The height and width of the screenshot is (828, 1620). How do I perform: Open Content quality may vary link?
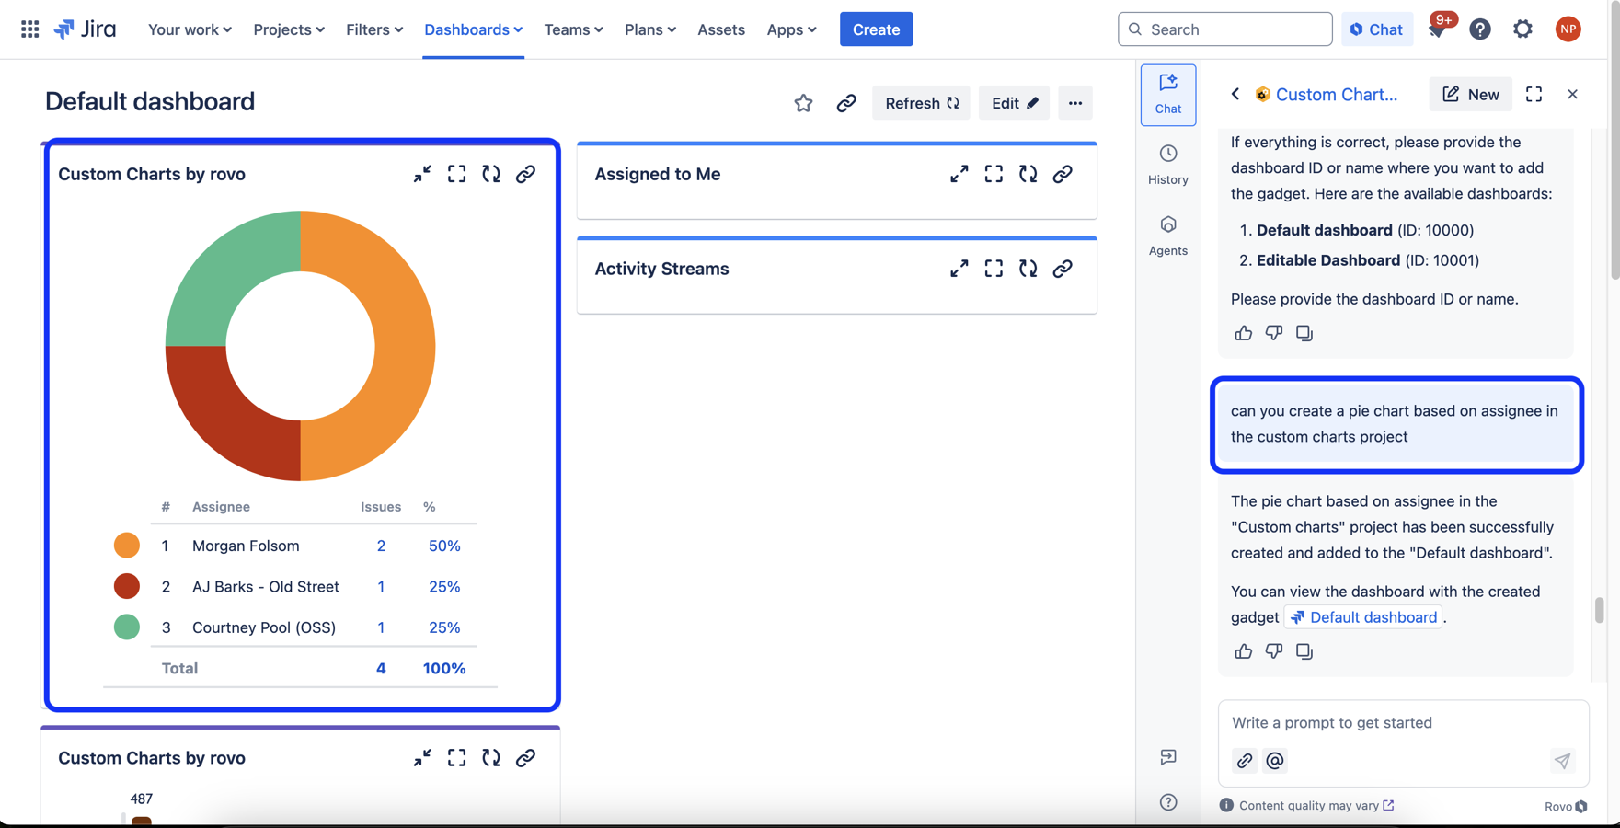pyautogui.click(x=1316, y=805)
